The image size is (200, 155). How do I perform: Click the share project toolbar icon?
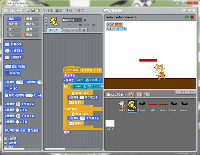point(38,10)
